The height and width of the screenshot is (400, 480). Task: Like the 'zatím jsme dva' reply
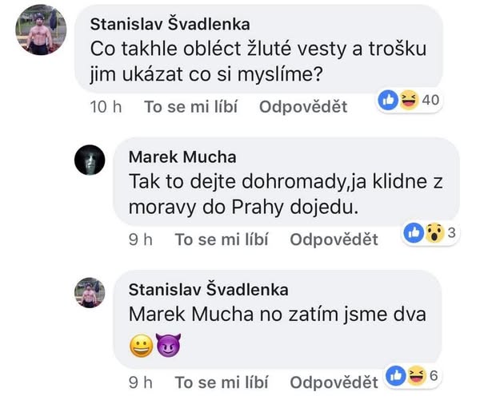222,382
